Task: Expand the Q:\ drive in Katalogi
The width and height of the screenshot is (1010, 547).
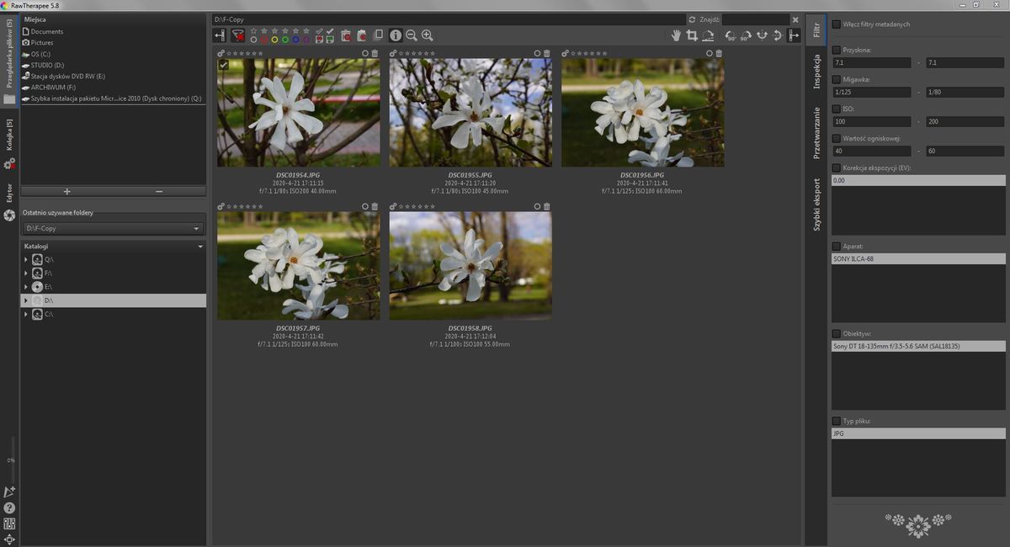Action: [x=26, y=260]
